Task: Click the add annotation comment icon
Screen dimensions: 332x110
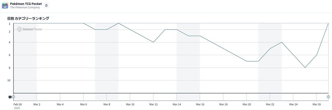Action: pyautogui.click(x=10, y=97)
